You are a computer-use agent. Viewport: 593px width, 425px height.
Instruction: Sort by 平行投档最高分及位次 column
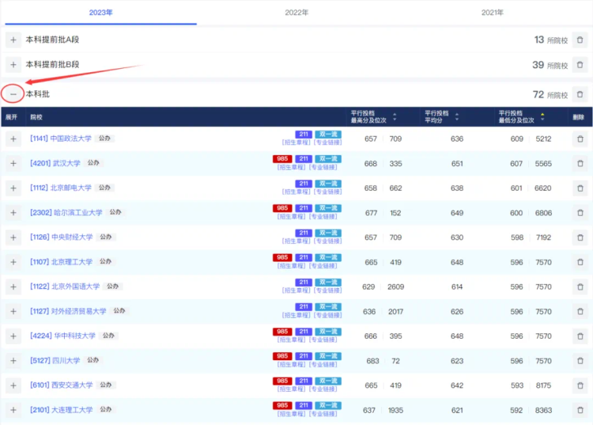[395, 117]
